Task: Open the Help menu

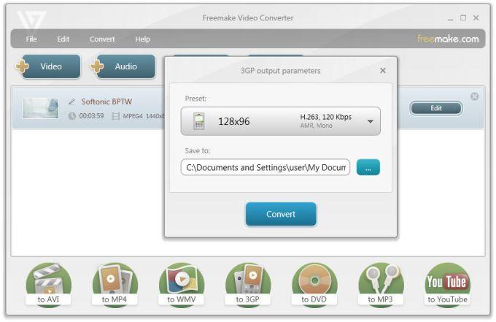Action: tap(142, 39)
